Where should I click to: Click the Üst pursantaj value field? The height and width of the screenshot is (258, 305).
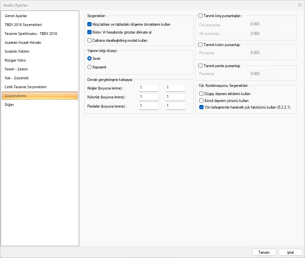(262, 24)
